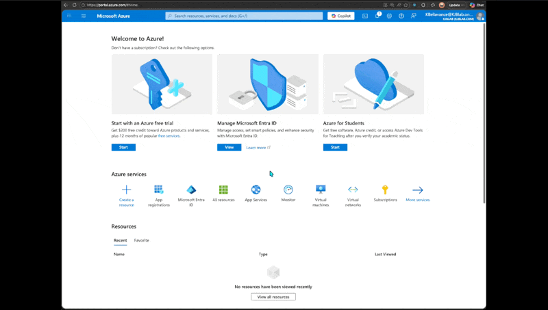Select the Recent tab under Resources
548x310 pixels.
click(x=121, y=240)
